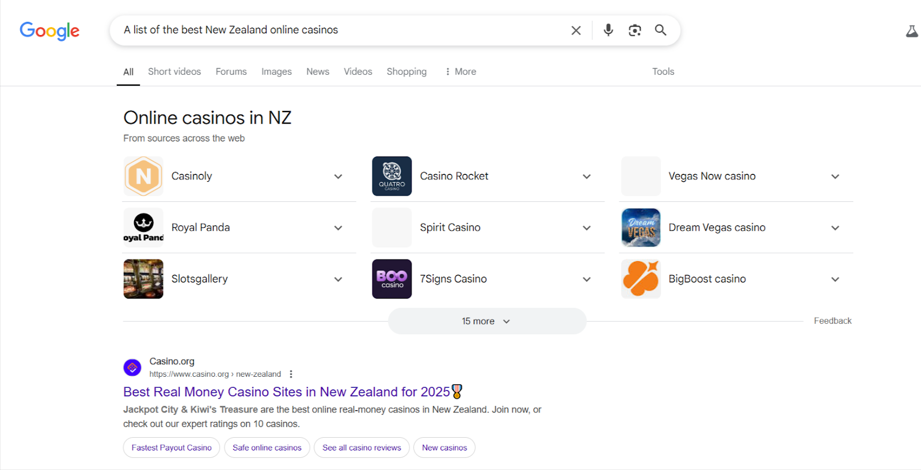This screenshot has height=470, width=921.
Task: Open the Google logo homepage link
Action: tap(50, 30)
